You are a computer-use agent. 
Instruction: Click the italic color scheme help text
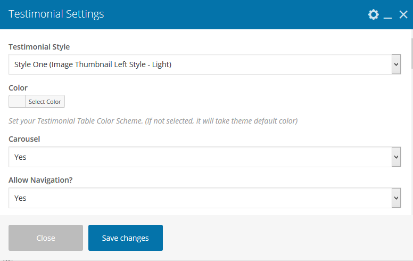pos(153,121)
